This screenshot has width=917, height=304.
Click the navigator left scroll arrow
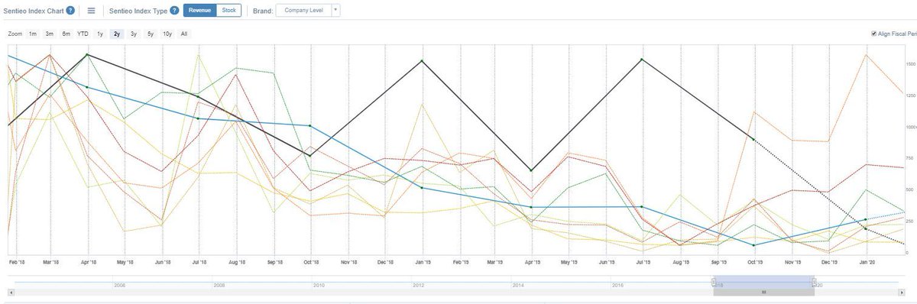11,292
